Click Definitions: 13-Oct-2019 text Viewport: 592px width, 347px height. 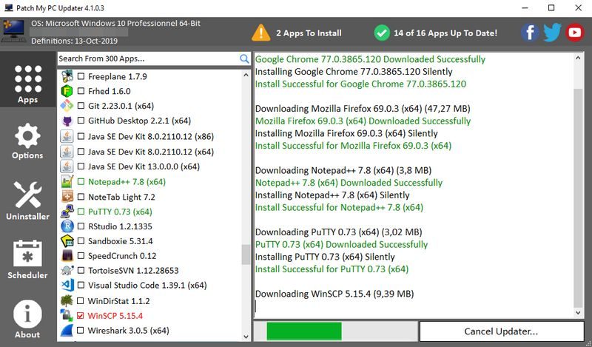point(75,41)
